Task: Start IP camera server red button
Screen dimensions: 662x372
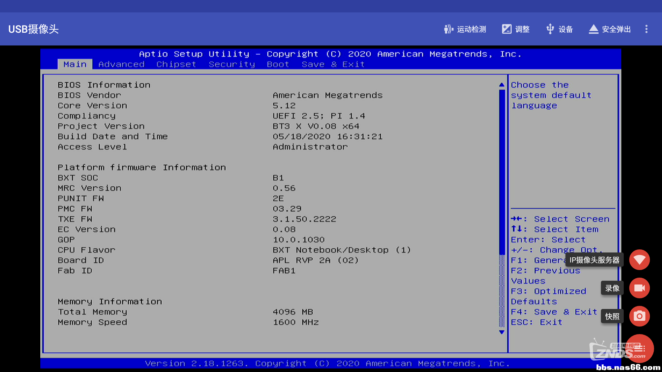Action: (639, 260)
